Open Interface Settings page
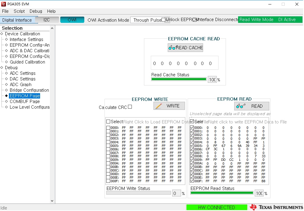 click(26, 39)
